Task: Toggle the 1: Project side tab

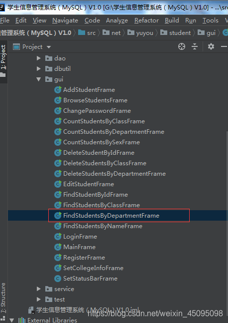Action: coord(3,61)
